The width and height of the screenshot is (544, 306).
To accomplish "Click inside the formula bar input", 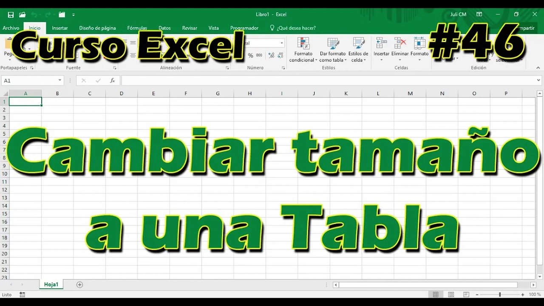I will pos(328,80).
